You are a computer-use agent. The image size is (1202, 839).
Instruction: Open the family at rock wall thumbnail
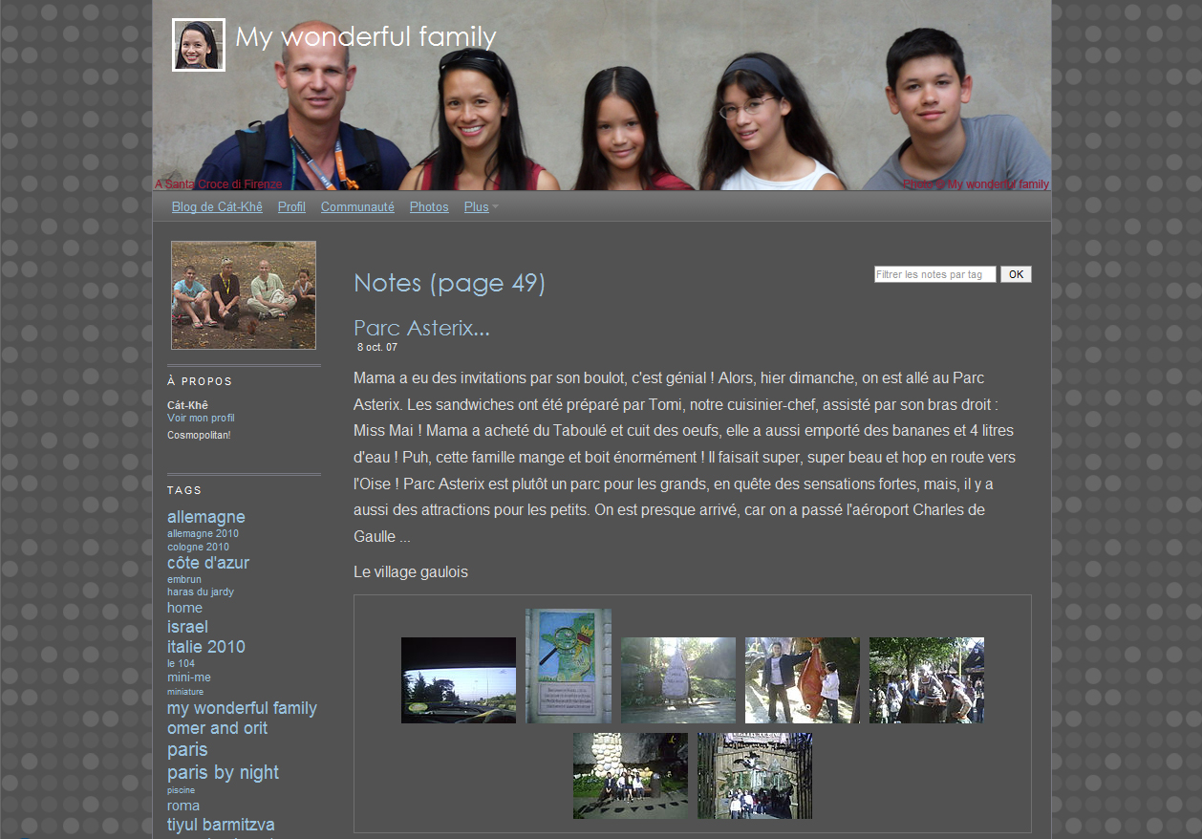(x=631, y=776)
